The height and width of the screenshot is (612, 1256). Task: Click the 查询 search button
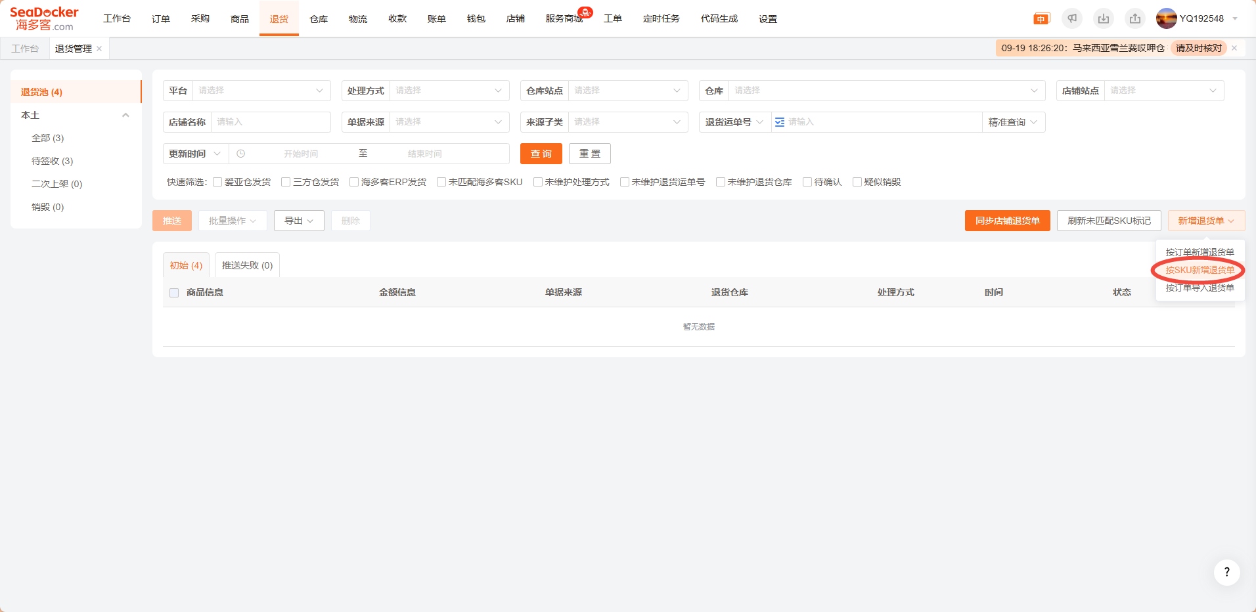pos(541,154)
